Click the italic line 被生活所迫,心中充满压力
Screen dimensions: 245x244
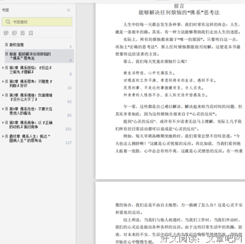coord(149,73)
